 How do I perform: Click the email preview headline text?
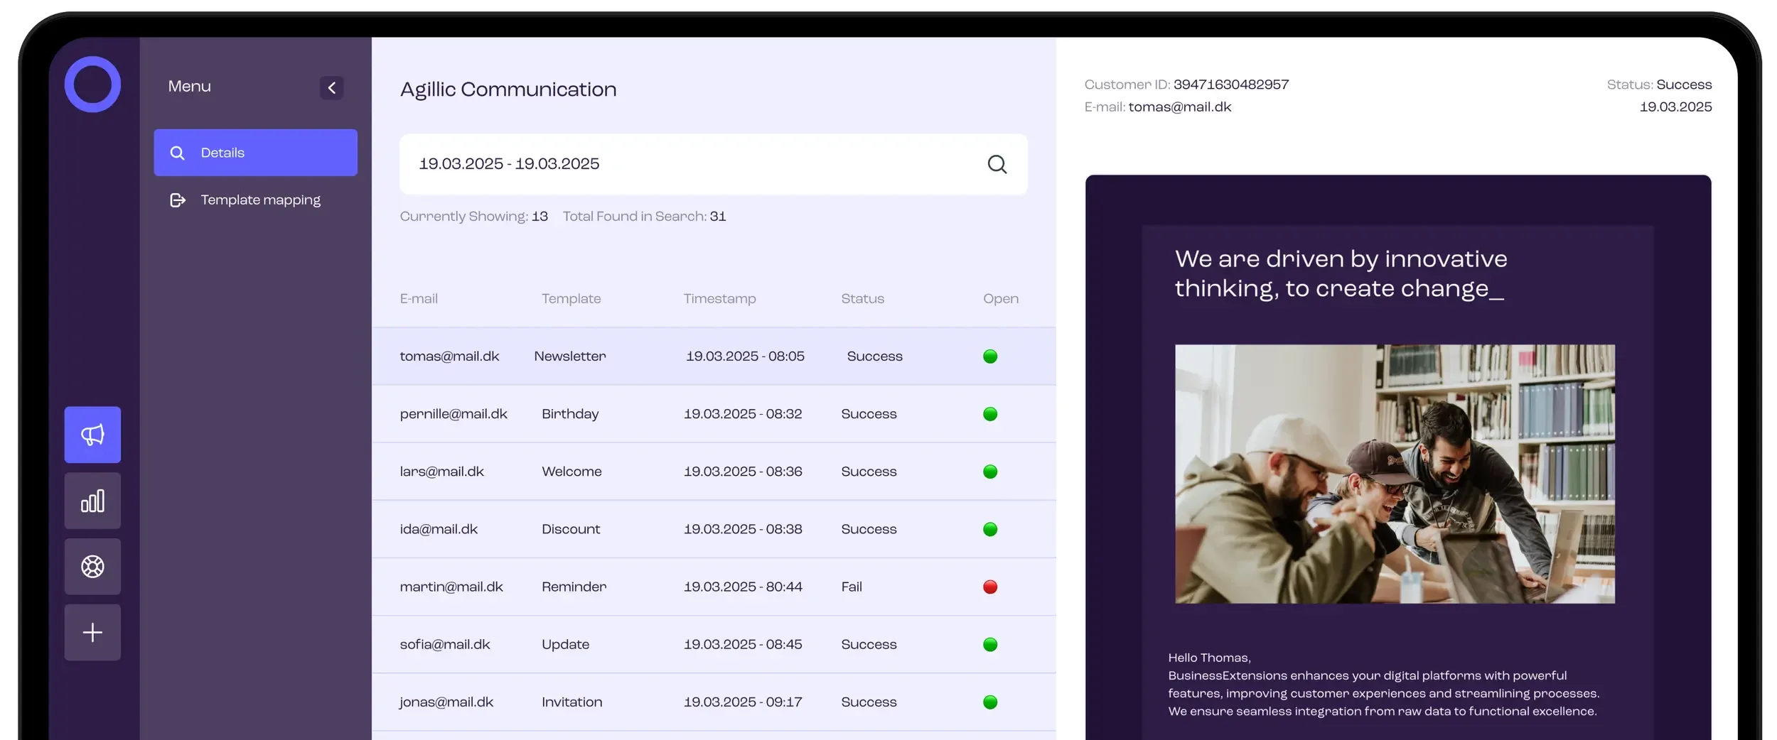(1341, 274)
